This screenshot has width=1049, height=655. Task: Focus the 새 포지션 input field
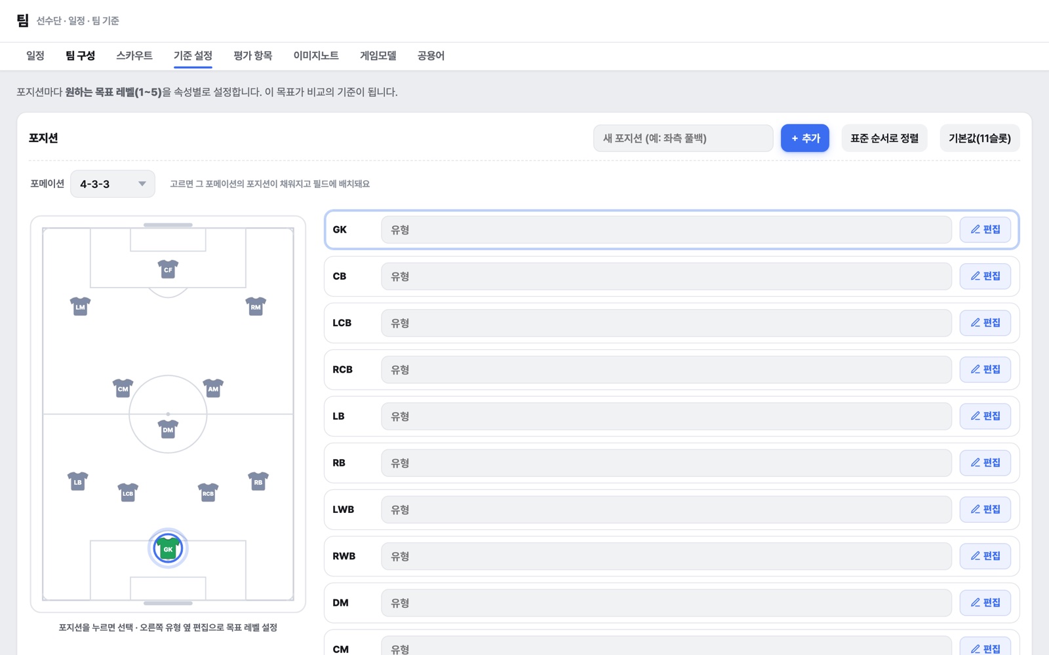click(683, 138)
